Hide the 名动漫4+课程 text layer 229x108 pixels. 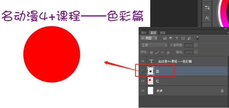click(x=143, y=61)
